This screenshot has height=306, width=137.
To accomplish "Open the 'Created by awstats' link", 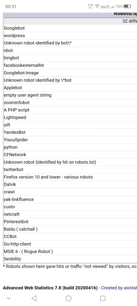I will tap(119, 288).
